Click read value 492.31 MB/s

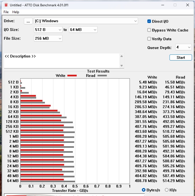click(x=174, y=151)
